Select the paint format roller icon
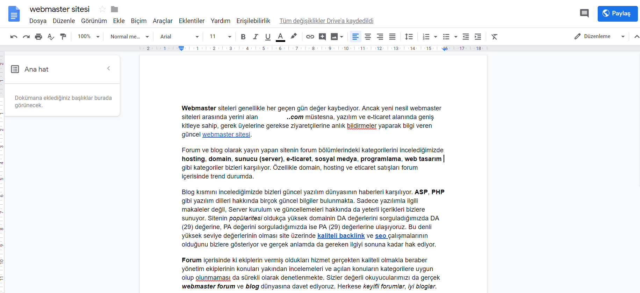Image resolution: width=640 pixels, height=293 pixels. pos(63,37)
